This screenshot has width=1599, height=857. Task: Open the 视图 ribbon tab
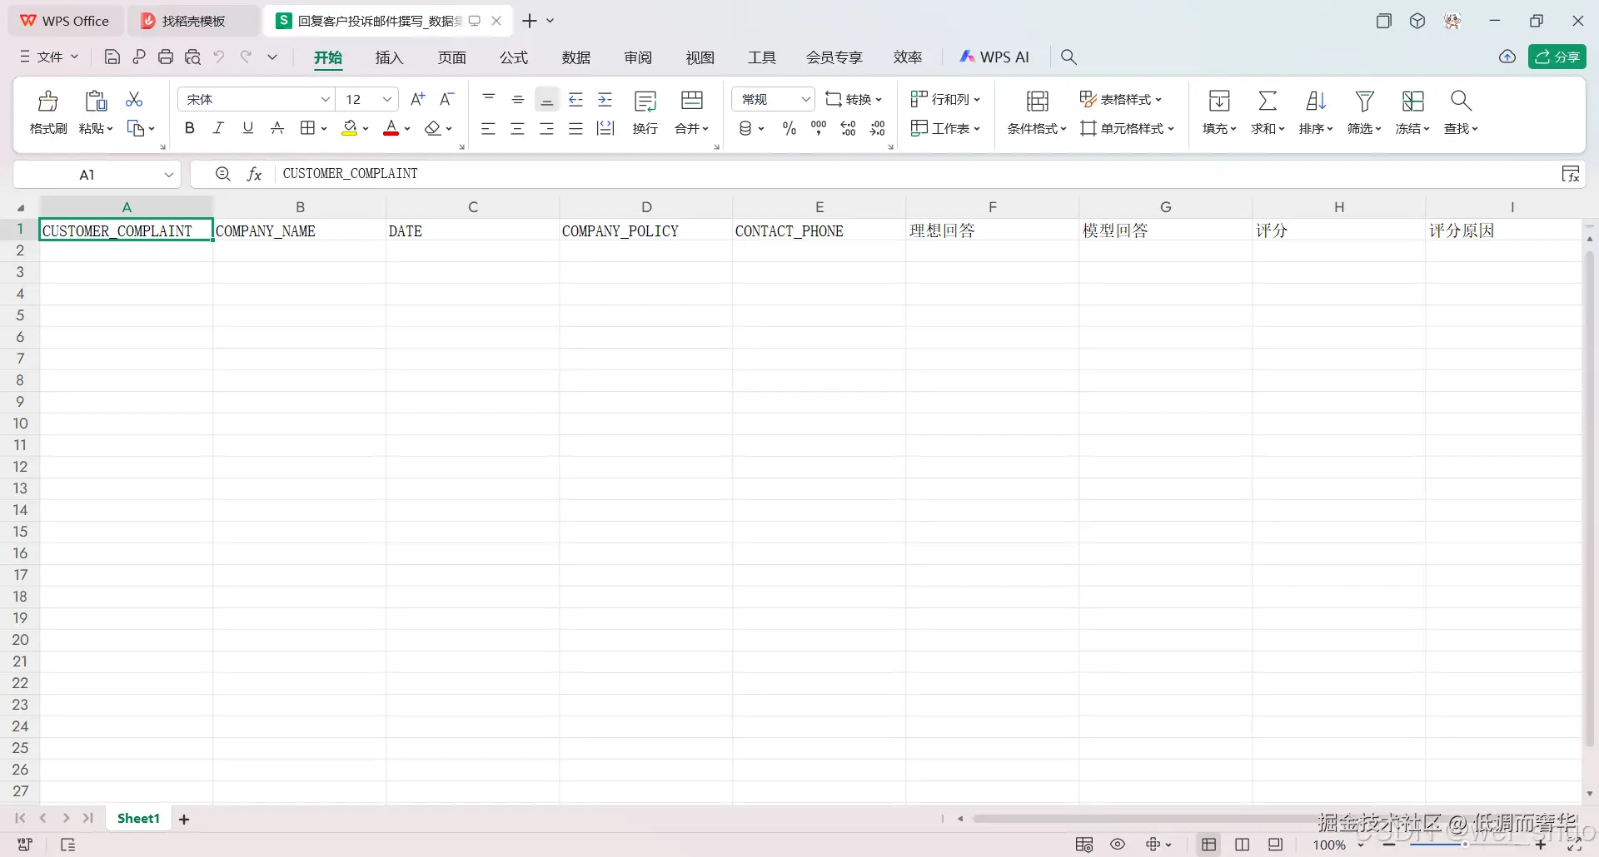[x=700, y=57]
